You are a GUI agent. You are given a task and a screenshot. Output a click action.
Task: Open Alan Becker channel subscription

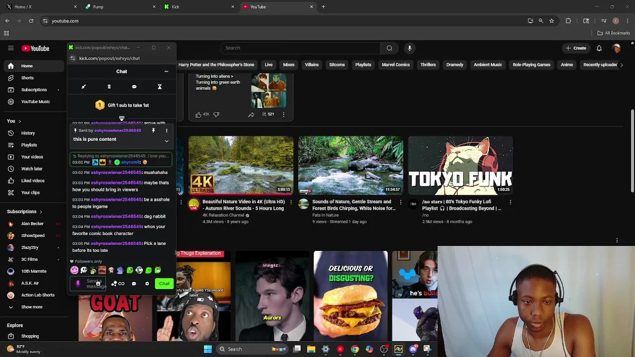pyautogui.click(x=34, y=224)
